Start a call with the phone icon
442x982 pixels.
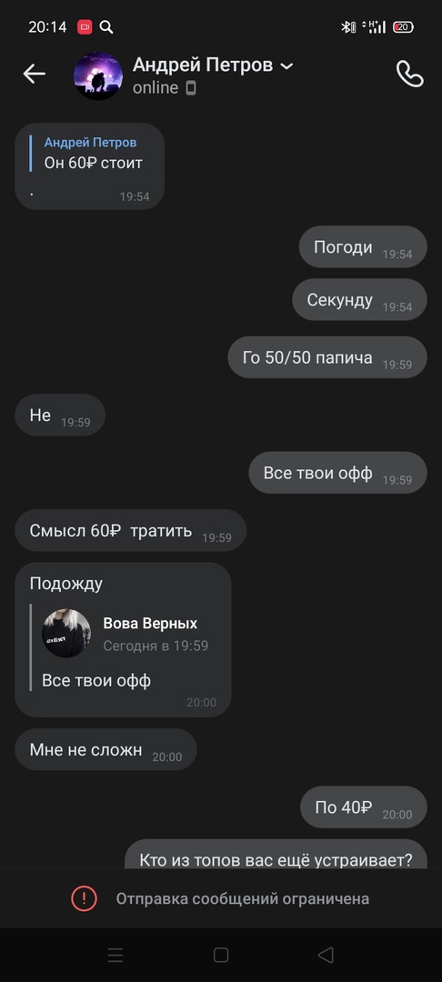[x=410, y=74]
